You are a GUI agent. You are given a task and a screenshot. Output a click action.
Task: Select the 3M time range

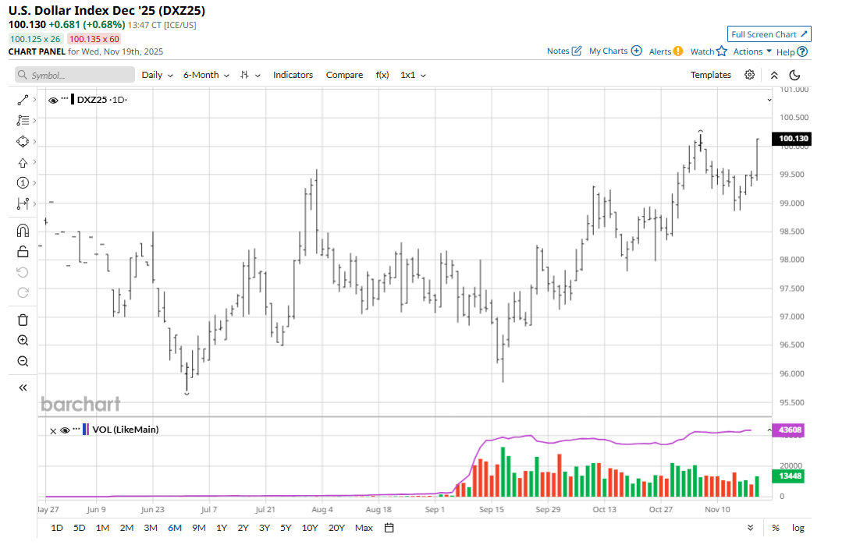point(151,528)
